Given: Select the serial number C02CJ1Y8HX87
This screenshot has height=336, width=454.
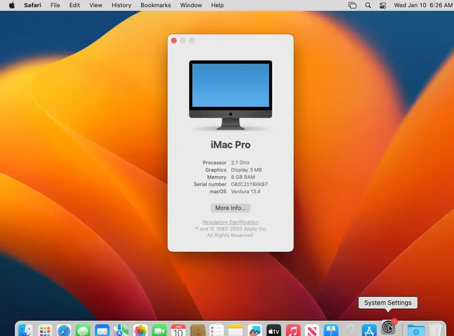Looking at the screenshot, I should pos(250,184).
